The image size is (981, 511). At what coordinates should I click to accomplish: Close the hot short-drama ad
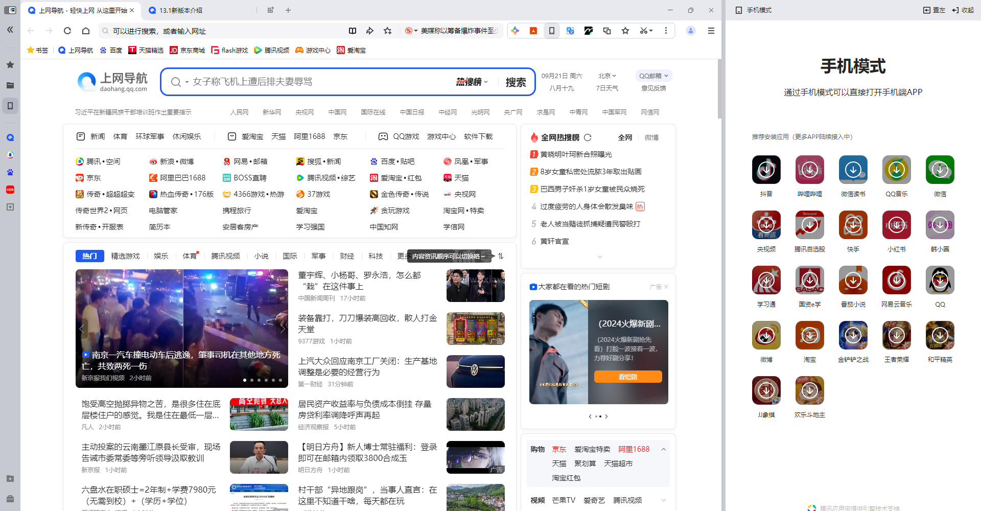pyautogui.click(x=666, y=287)
